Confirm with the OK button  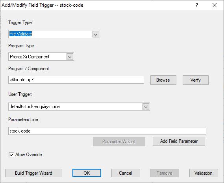pyautogui.click(x=87, y=173)
